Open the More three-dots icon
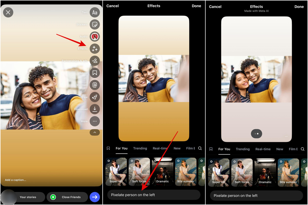 95,121
